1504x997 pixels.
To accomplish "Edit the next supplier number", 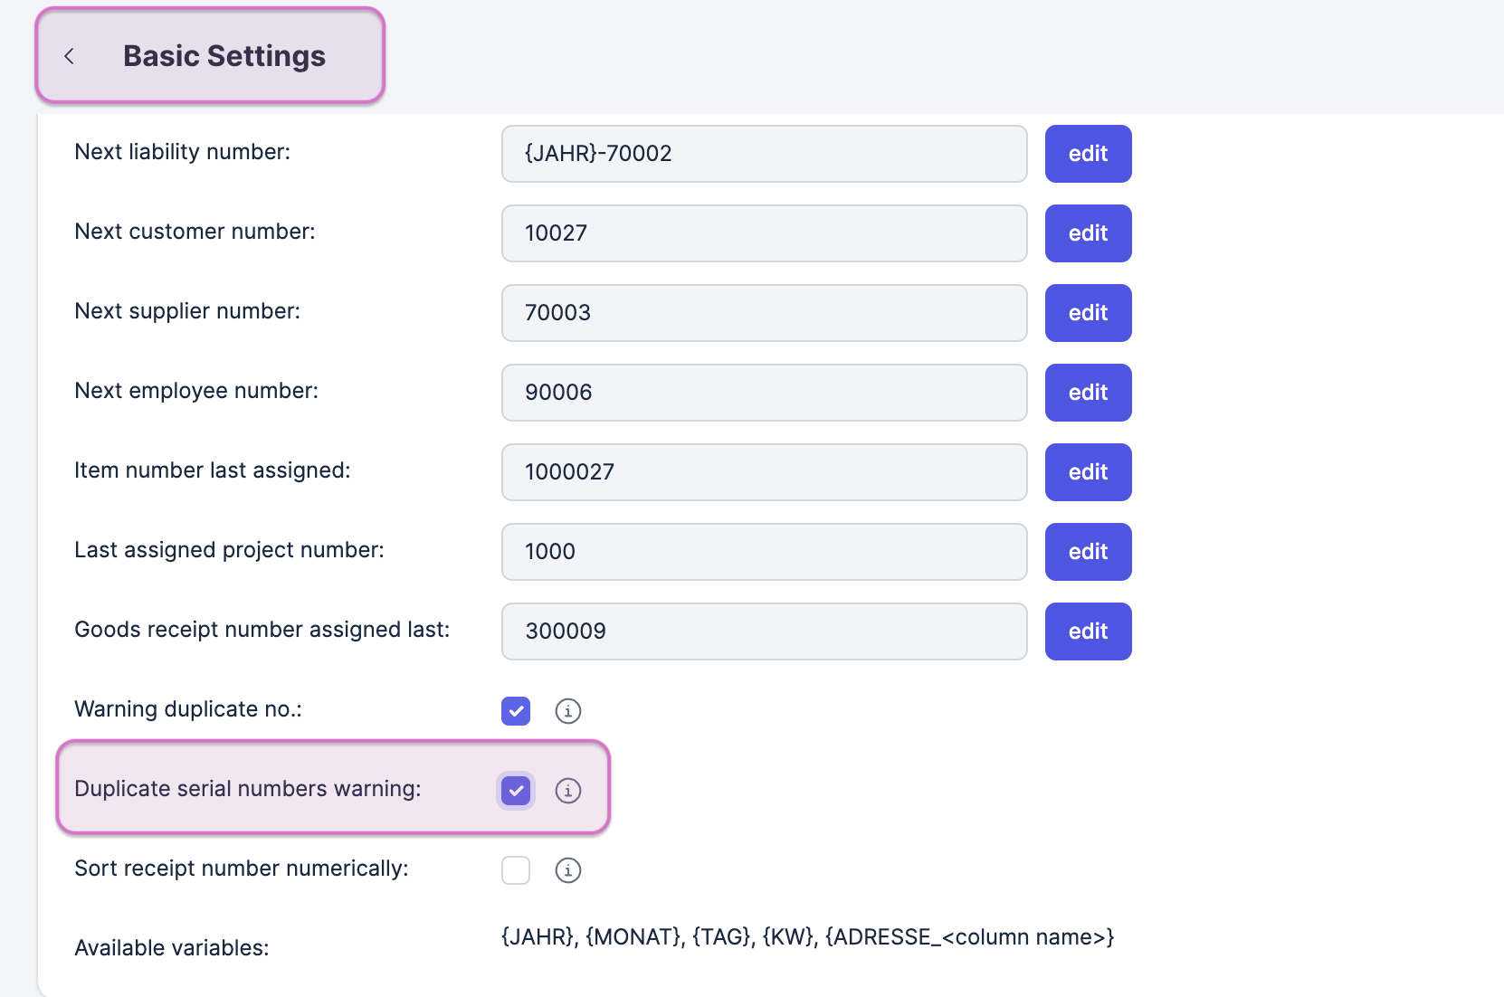I will pos(1088,313).
